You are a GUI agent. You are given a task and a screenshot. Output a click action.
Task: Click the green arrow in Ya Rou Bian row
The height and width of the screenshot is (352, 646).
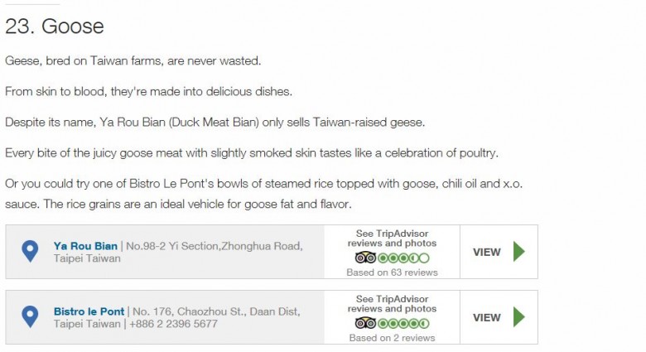pos(519,252)
